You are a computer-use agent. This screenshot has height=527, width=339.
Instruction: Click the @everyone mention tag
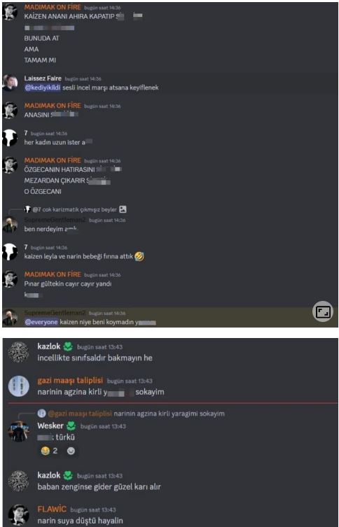coord(41,323)
